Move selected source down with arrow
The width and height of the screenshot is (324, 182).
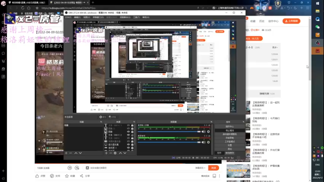[125, 153]
